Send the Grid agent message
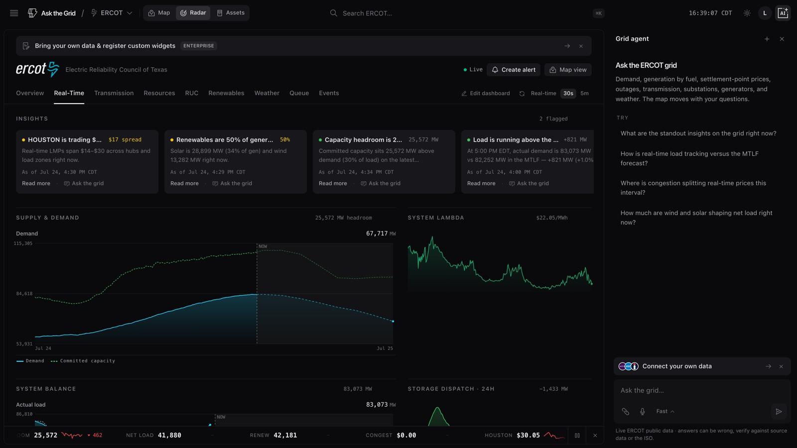Image resolution: width=797 pixels, height=448 pixels. [779, 412]
